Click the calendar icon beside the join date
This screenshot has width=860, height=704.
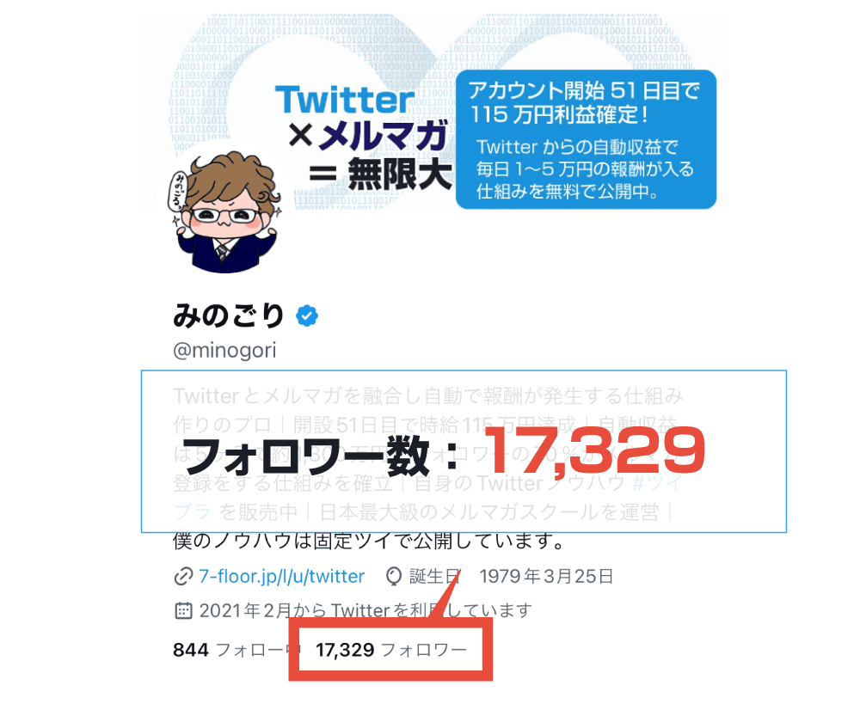pyautogui.click(x=182, y=611)
